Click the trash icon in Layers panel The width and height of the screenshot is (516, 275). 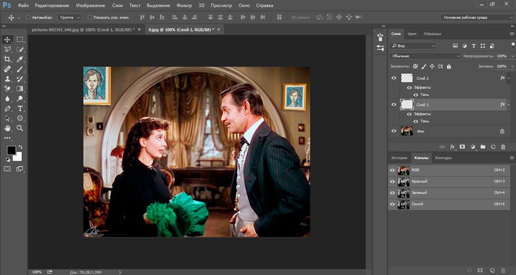pyautogui.click(x=503, y=147)
